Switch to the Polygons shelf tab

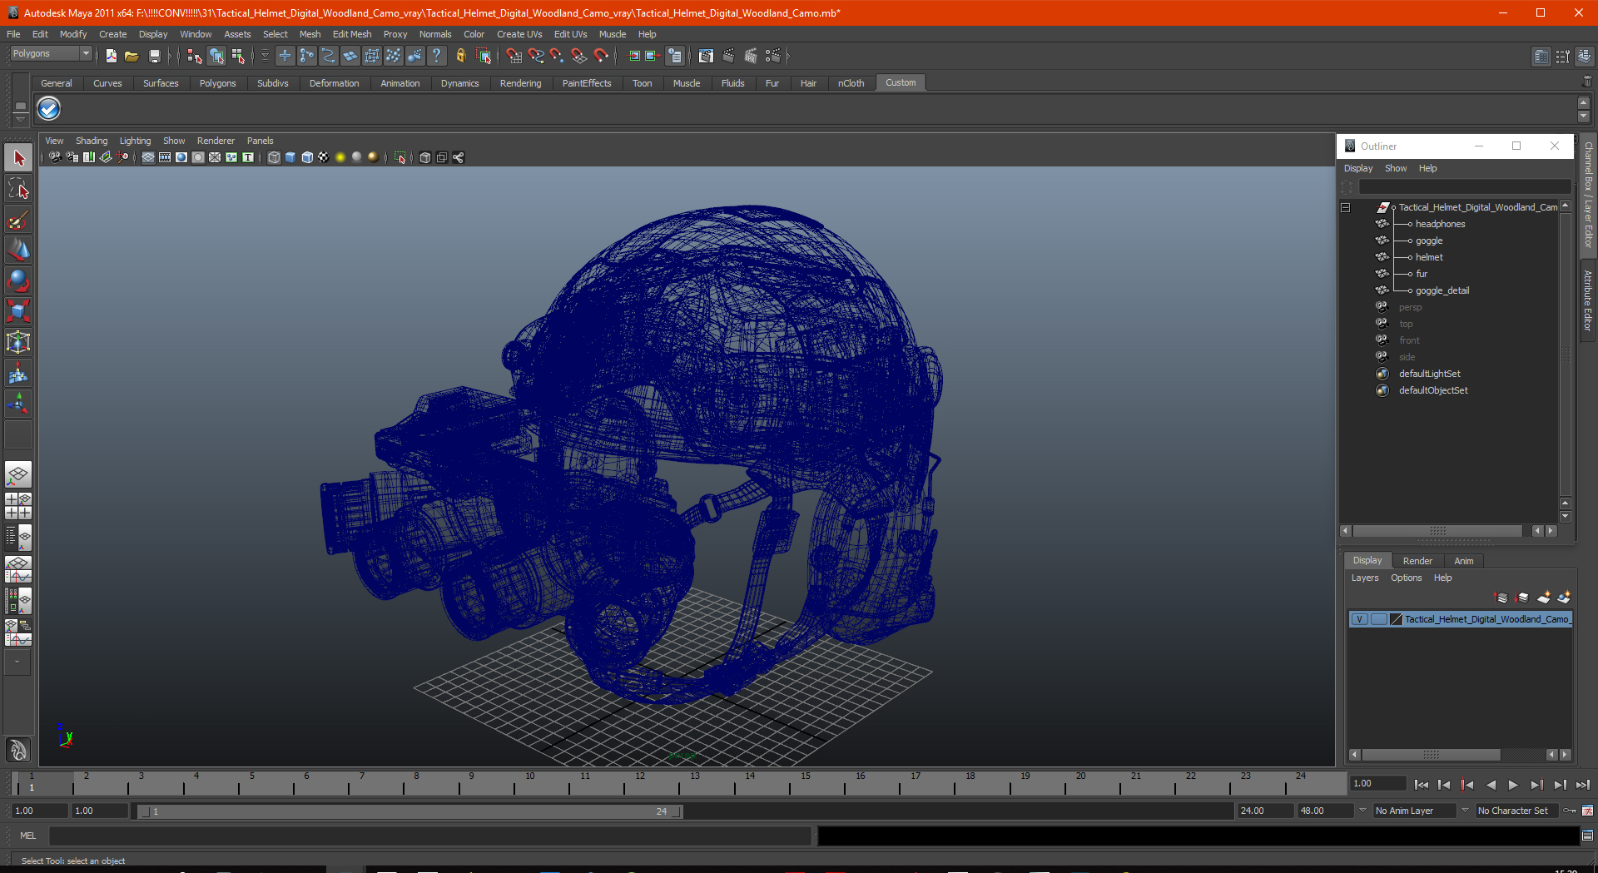217,83
